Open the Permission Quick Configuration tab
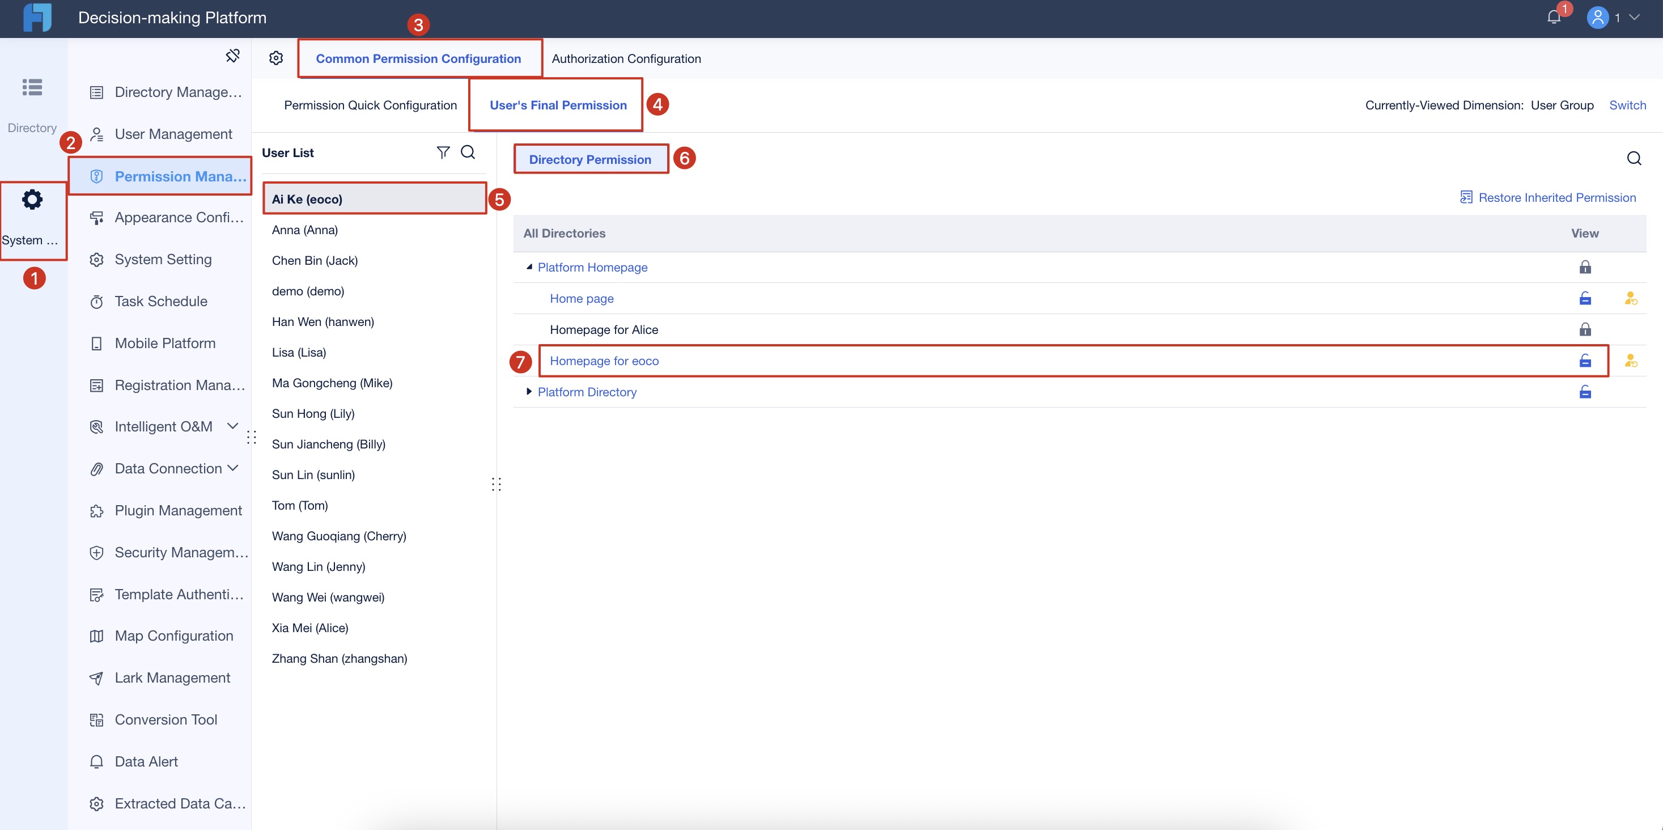This screenshot has width=1663, height=830. coord(371,105)
